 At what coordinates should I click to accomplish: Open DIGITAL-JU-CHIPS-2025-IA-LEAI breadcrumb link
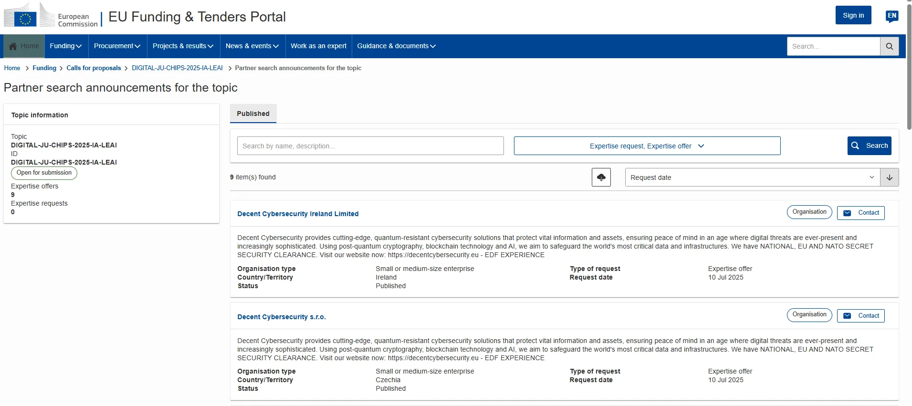[x=177, y=68]
